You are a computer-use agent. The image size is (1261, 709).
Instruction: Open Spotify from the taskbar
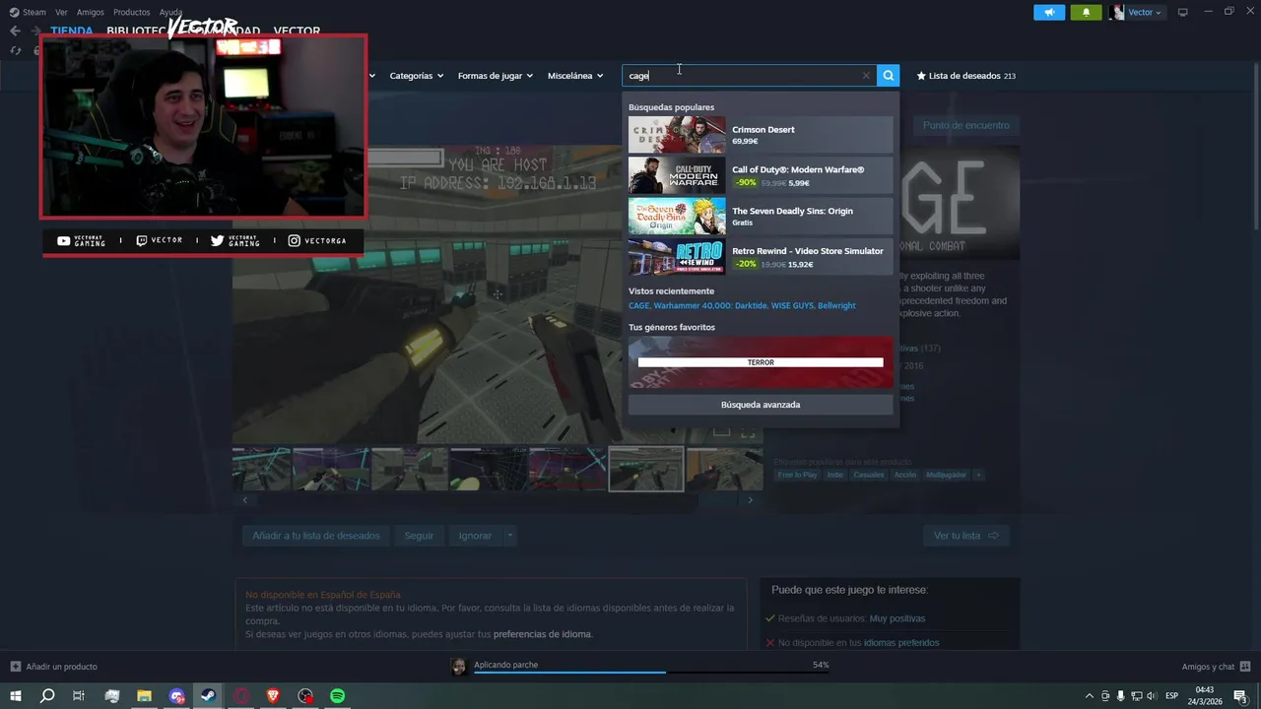click(x=337, y=696)
